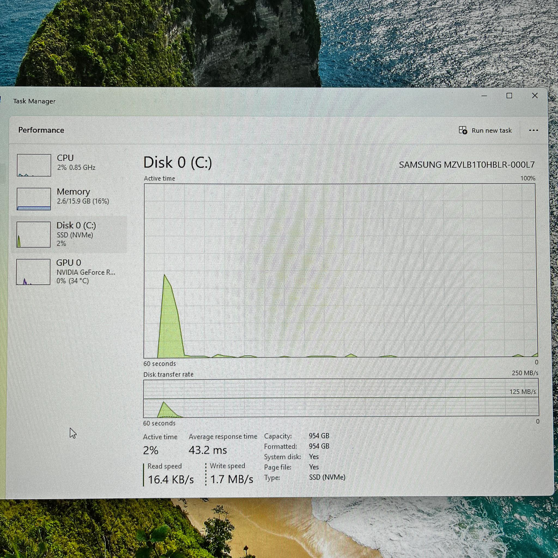Minimize the Task Manager window
This screenshot has width=558, height=558.
tap(484, 96)
